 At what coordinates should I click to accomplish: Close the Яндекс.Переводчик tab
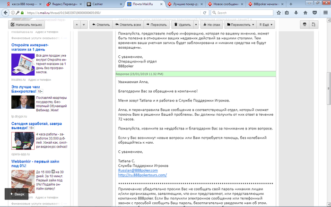(x=81, y=4)
